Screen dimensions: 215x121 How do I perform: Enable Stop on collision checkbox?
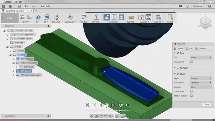[x=191, y=95]
